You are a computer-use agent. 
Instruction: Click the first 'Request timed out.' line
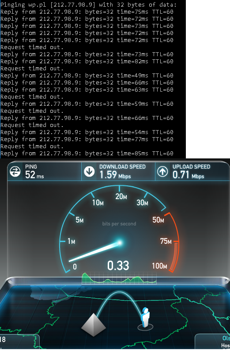point(32,47)
